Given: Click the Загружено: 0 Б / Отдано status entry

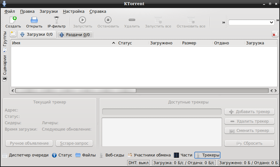Looking at the screenshot, I should point(248,163).
